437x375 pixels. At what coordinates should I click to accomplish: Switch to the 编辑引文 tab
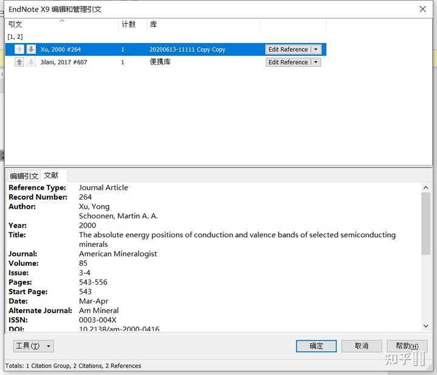pos(24,176)
